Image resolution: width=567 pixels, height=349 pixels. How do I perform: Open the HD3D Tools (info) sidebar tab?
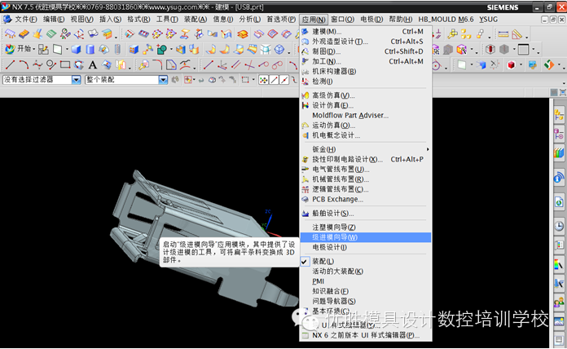(559, 178)
